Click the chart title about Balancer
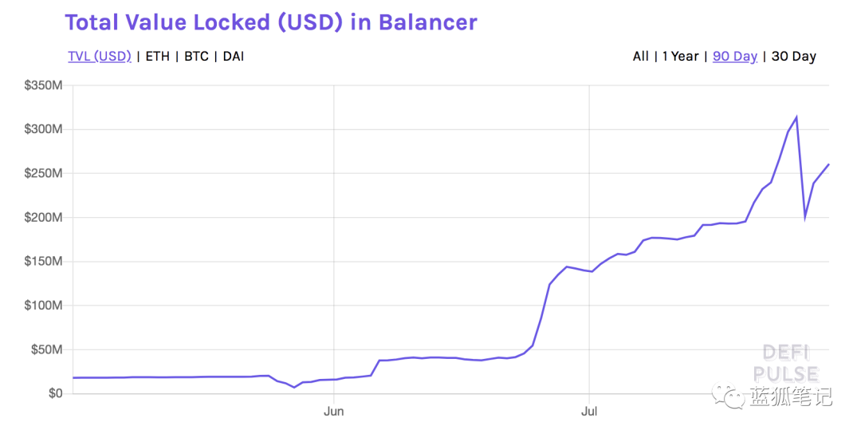This screenshot has height=434, width=861. pos(271,22)
